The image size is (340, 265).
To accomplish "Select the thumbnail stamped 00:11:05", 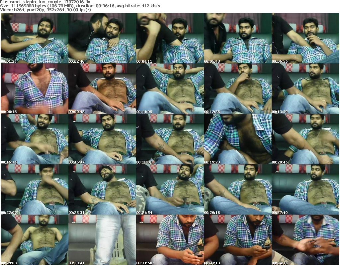I will pos(170,89).
